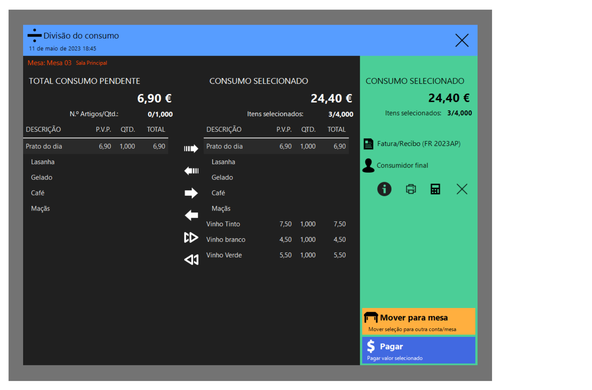Click the solid right arrow icon
The height and width of the screenshot is (390, 592).
191,193
